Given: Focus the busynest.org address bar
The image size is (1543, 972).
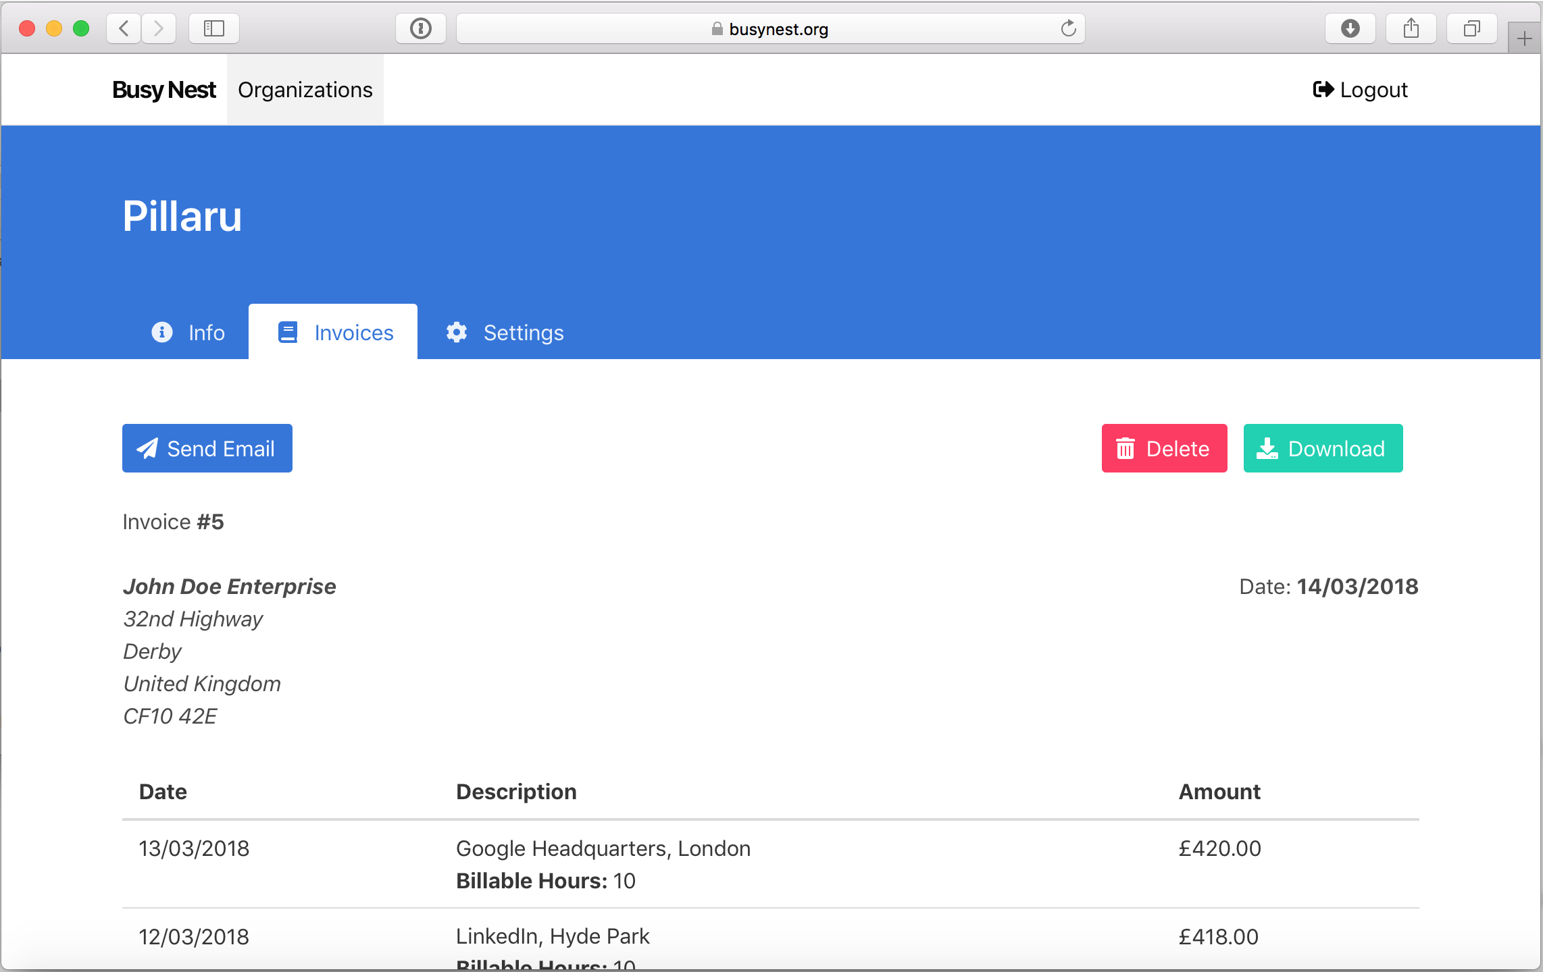Looking at the screenshot, I should (770, 28).
